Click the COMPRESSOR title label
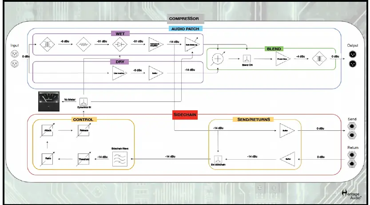Viewport: 370px width, 205px height. coord(186,19)
